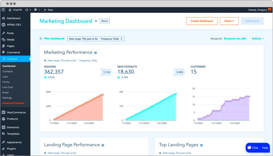
Task: Open HubSpot Dashboard submenu item
Action: [x=9, y=66]
